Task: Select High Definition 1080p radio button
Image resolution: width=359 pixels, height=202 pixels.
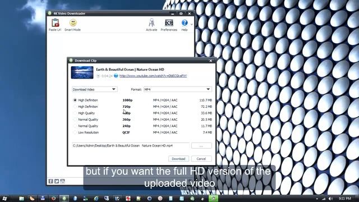Action: click(75, 100)
